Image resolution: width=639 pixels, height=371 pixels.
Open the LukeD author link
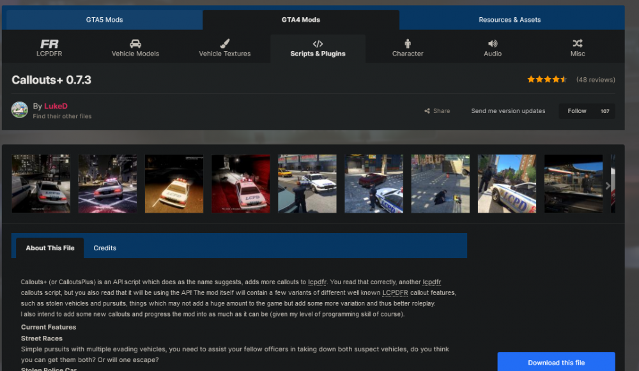pos(56,106)
